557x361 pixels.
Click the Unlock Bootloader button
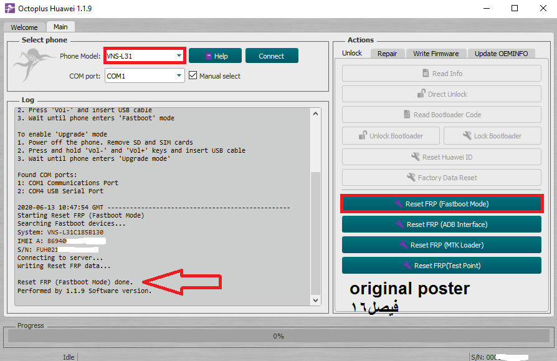391,135
